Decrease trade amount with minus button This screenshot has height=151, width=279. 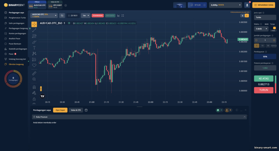point(256,40)
